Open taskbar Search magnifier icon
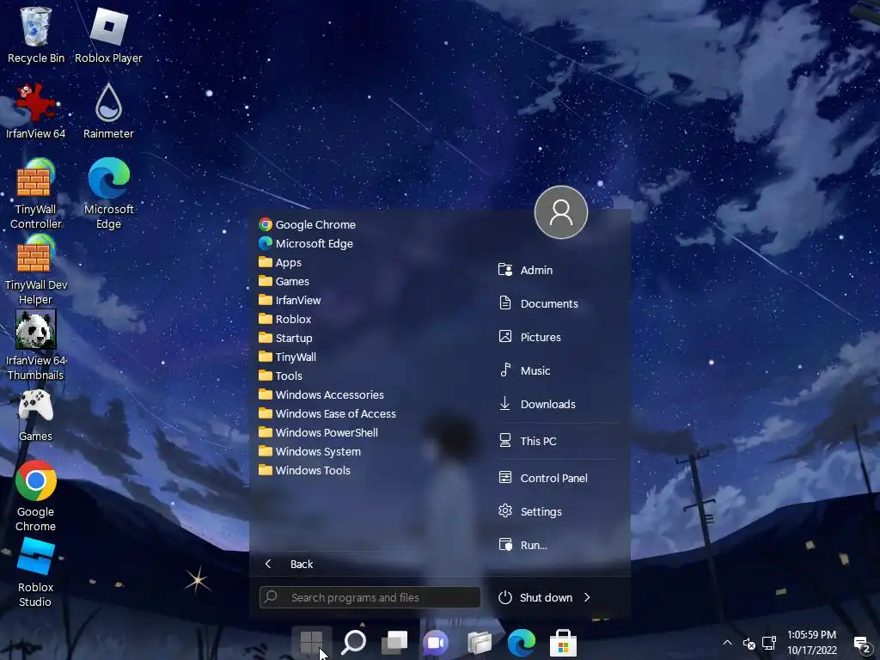 [x=353, y=642]
